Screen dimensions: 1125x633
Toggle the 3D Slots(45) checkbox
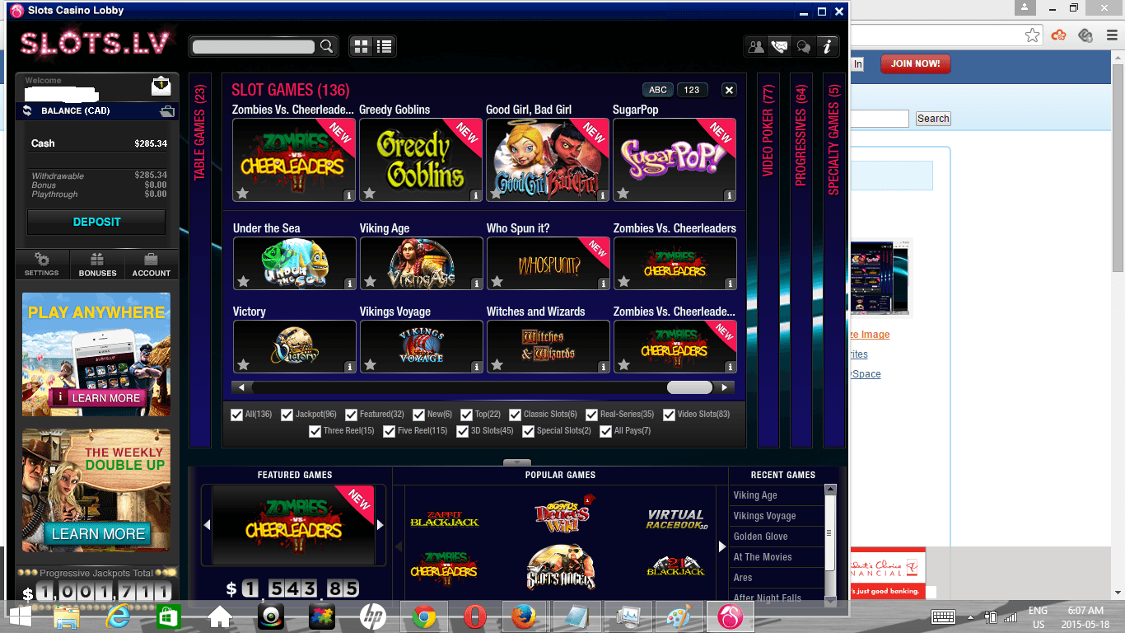[463, 431]
